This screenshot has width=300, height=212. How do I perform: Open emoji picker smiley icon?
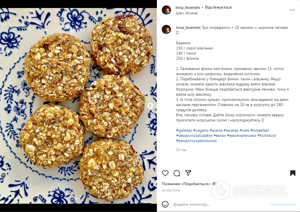point(165,204)
